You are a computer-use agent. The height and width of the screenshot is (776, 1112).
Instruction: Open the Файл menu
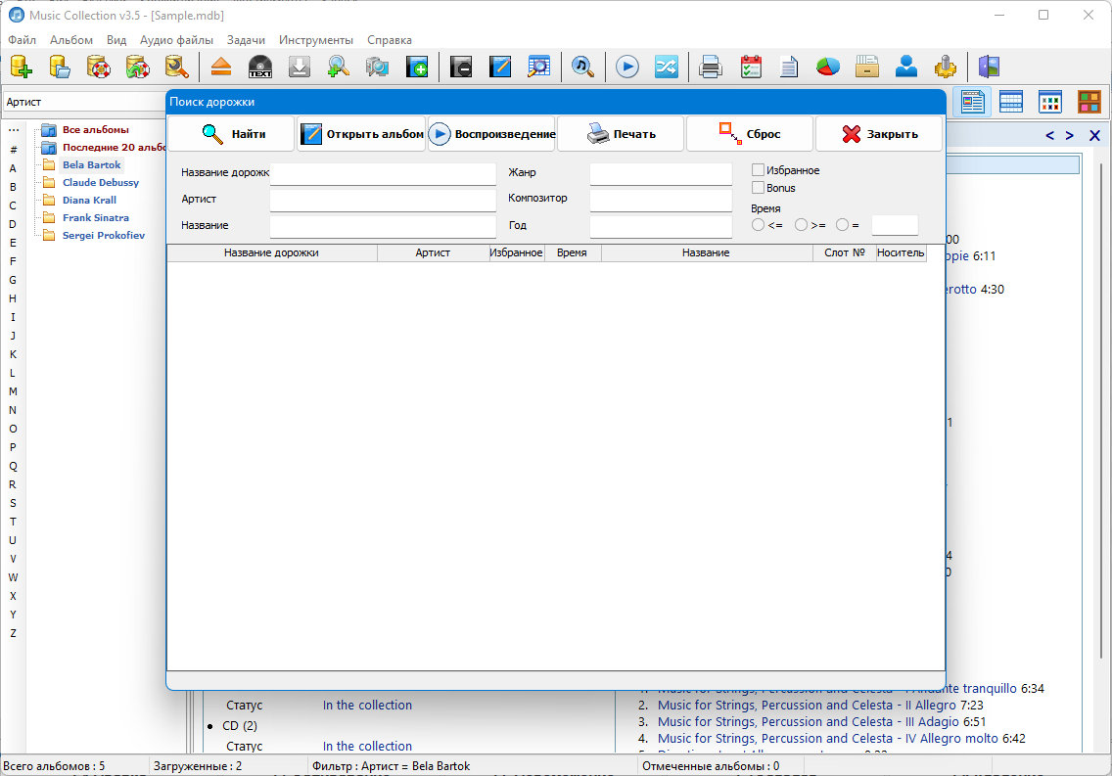pos(22,40)
